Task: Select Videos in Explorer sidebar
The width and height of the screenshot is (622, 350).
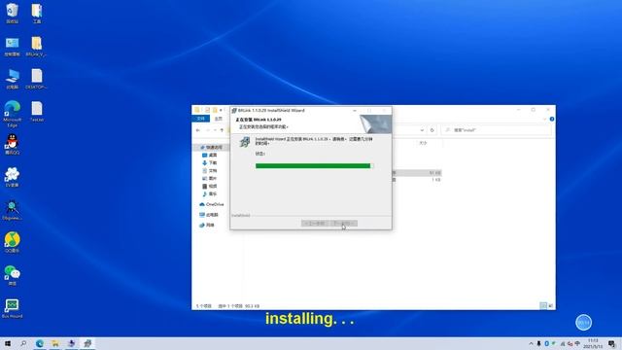Action: (210, 186)
